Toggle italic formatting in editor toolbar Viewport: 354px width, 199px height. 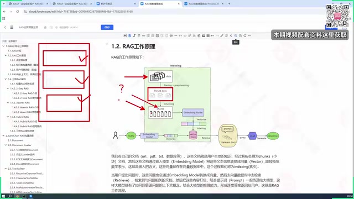[134, 35]
